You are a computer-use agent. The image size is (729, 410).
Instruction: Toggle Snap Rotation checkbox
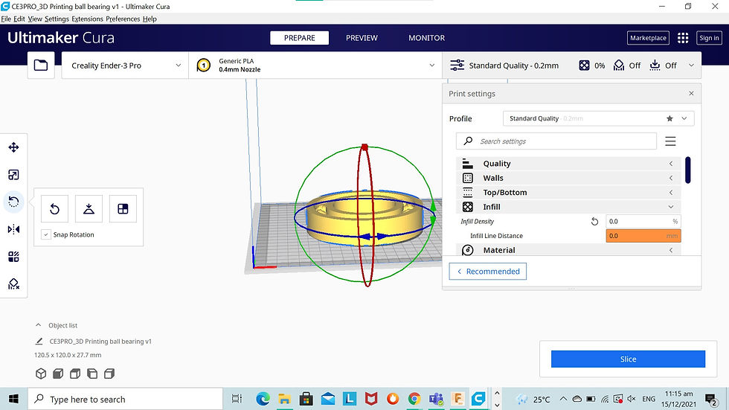click(x=45, y=234)
